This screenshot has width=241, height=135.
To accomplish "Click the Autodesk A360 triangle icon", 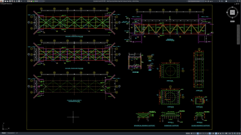I will click(x=222, y=1).
